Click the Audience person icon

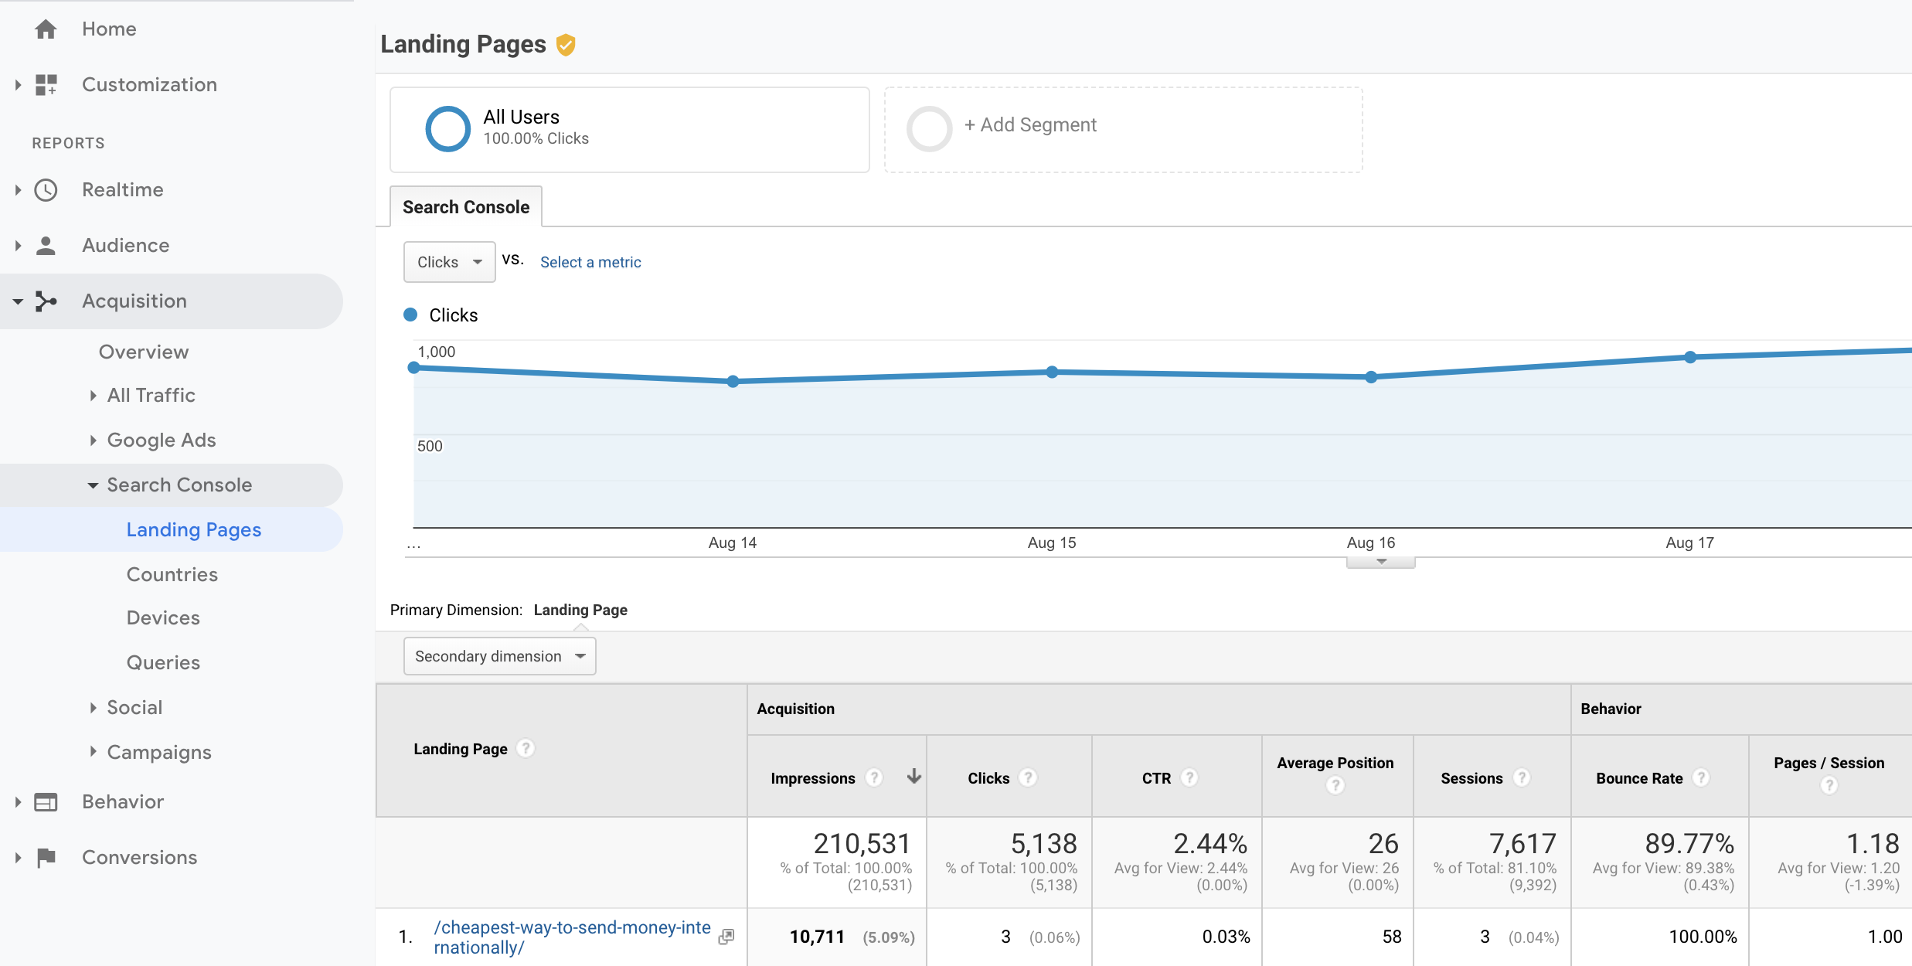46,246
